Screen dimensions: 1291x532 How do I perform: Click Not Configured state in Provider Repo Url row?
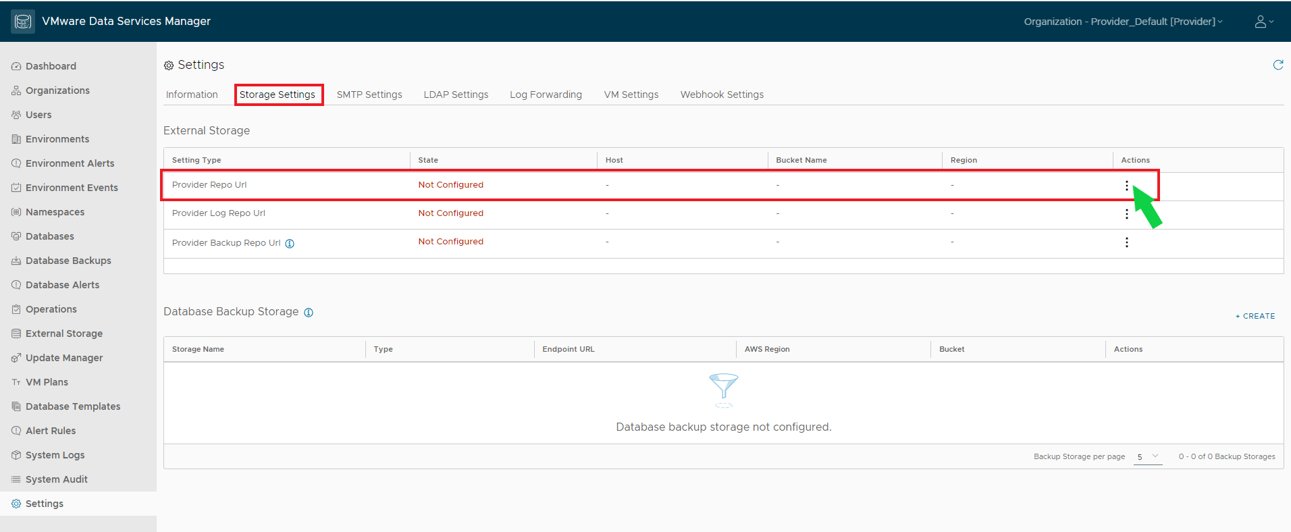point(451,185)
